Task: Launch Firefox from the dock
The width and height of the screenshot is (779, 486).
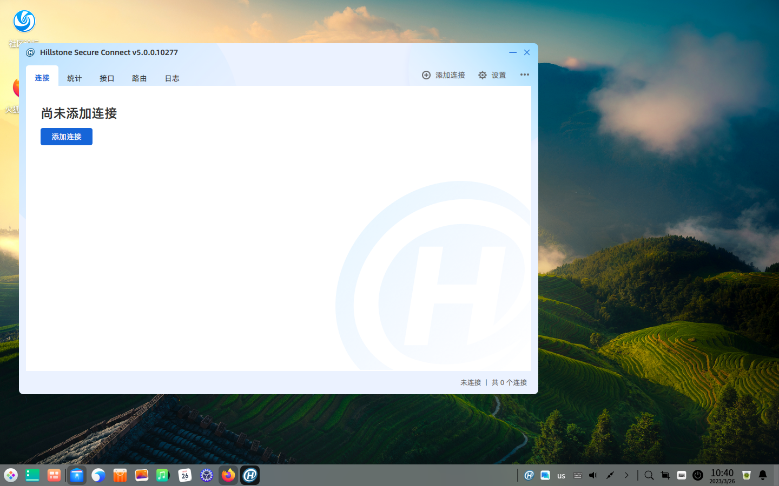Action: (228, 475)
